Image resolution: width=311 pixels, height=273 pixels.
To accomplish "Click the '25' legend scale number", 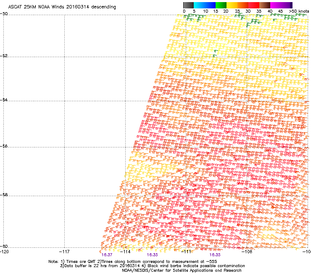I will (237, 11).
